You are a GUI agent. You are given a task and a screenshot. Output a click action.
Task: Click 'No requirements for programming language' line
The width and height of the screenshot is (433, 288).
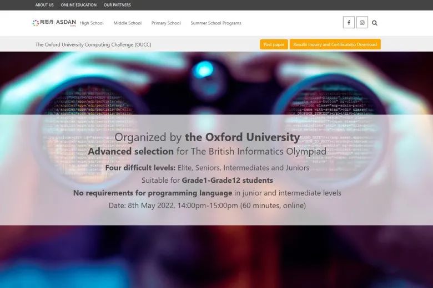[207, 193]
